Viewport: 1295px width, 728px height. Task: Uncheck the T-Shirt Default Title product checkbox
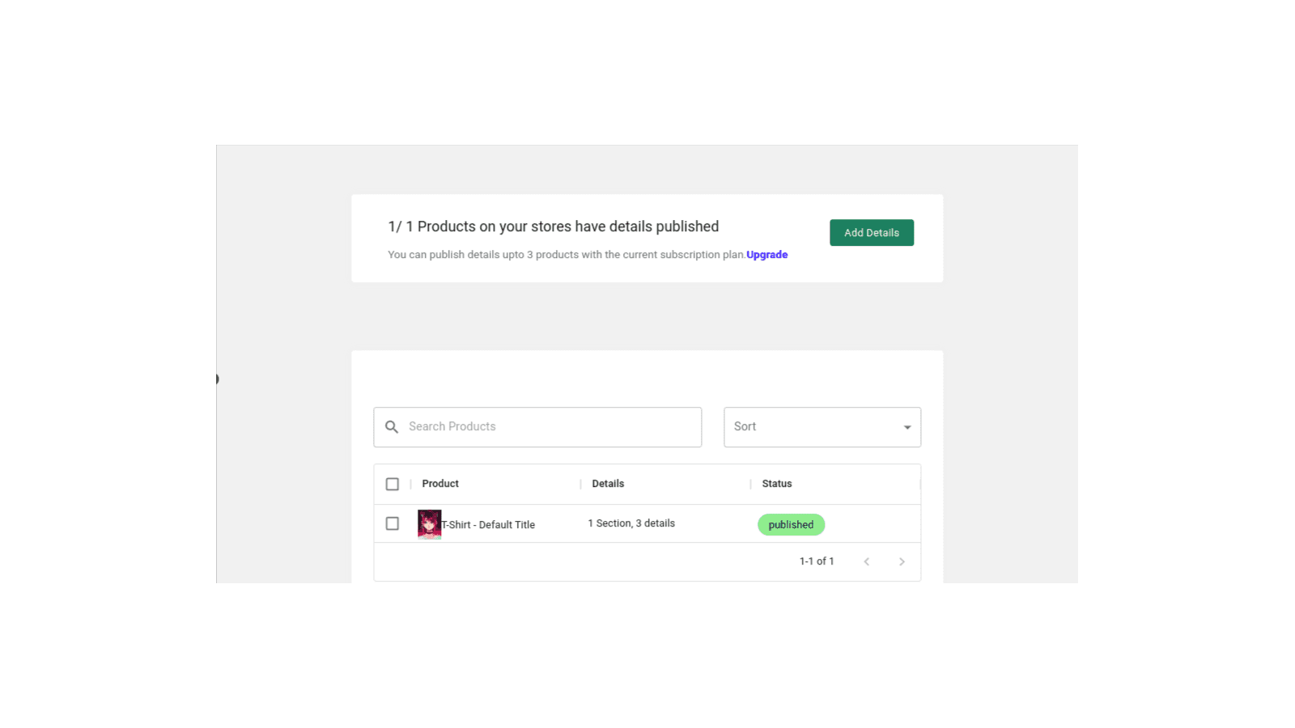click(x=393, y=523)
